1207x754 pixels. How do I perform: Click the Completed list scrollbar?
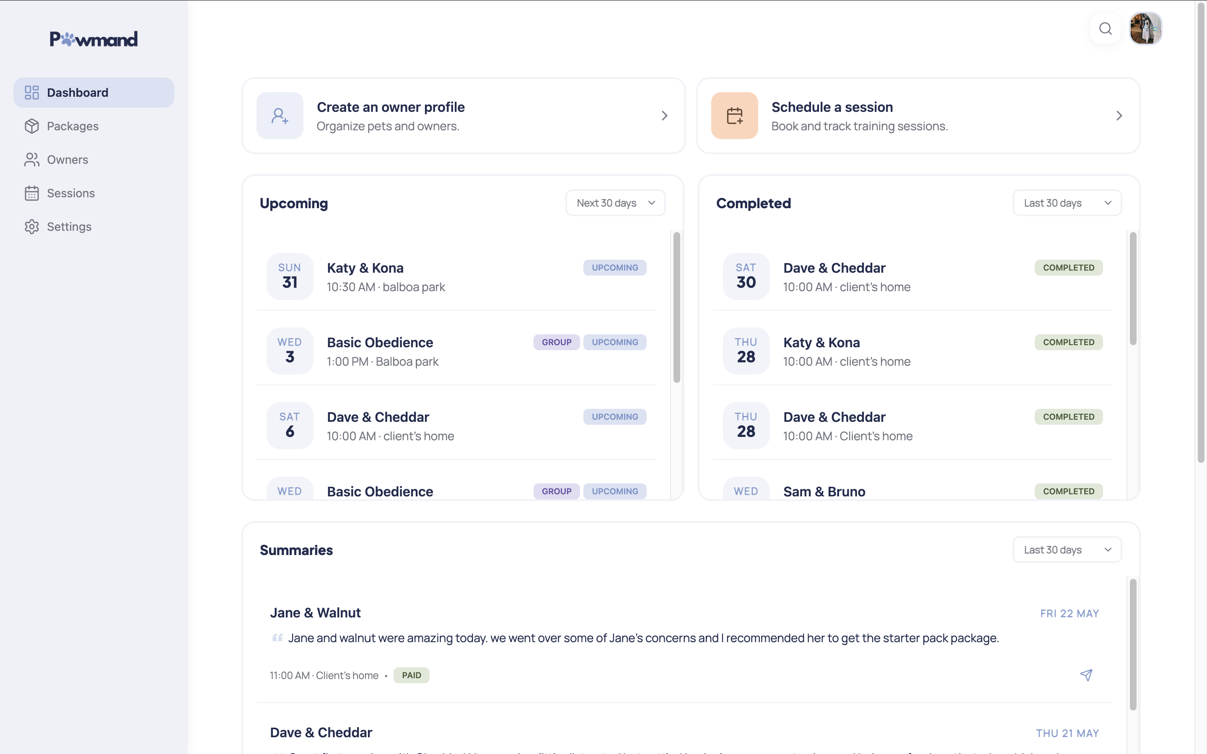pyautogui.click(x=1133, y=288)
